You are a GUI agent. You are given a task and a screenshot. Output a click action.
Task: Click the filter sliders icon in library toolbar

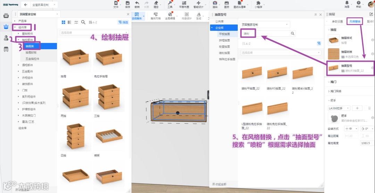coord(76,22)
